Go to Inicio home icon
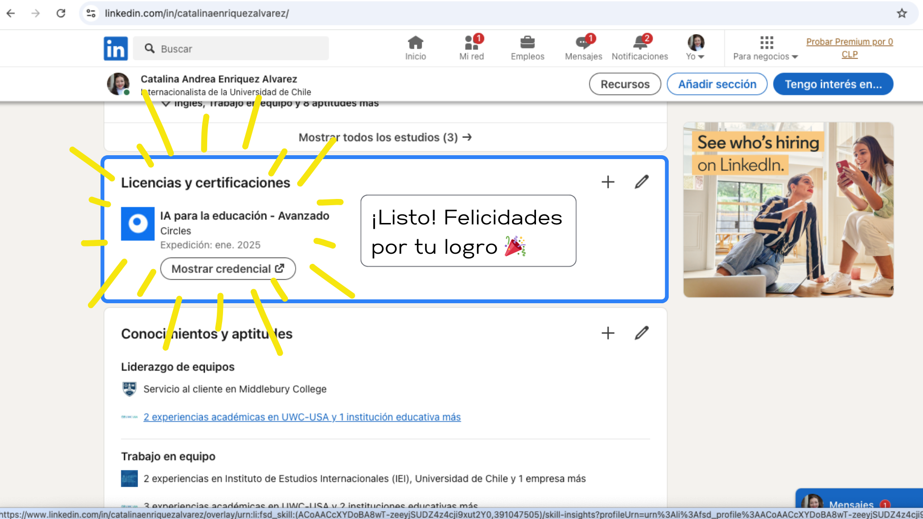 (x=415, y=48)
